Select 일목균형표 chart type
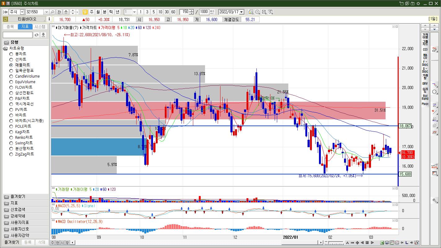Screen dimensions: 441x248 pyautogui.click(x=22, y=71)
